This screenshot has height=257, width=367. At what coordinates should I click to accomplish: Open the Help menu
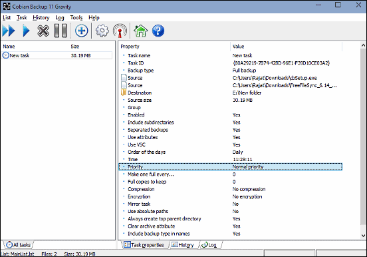[94, 17]
